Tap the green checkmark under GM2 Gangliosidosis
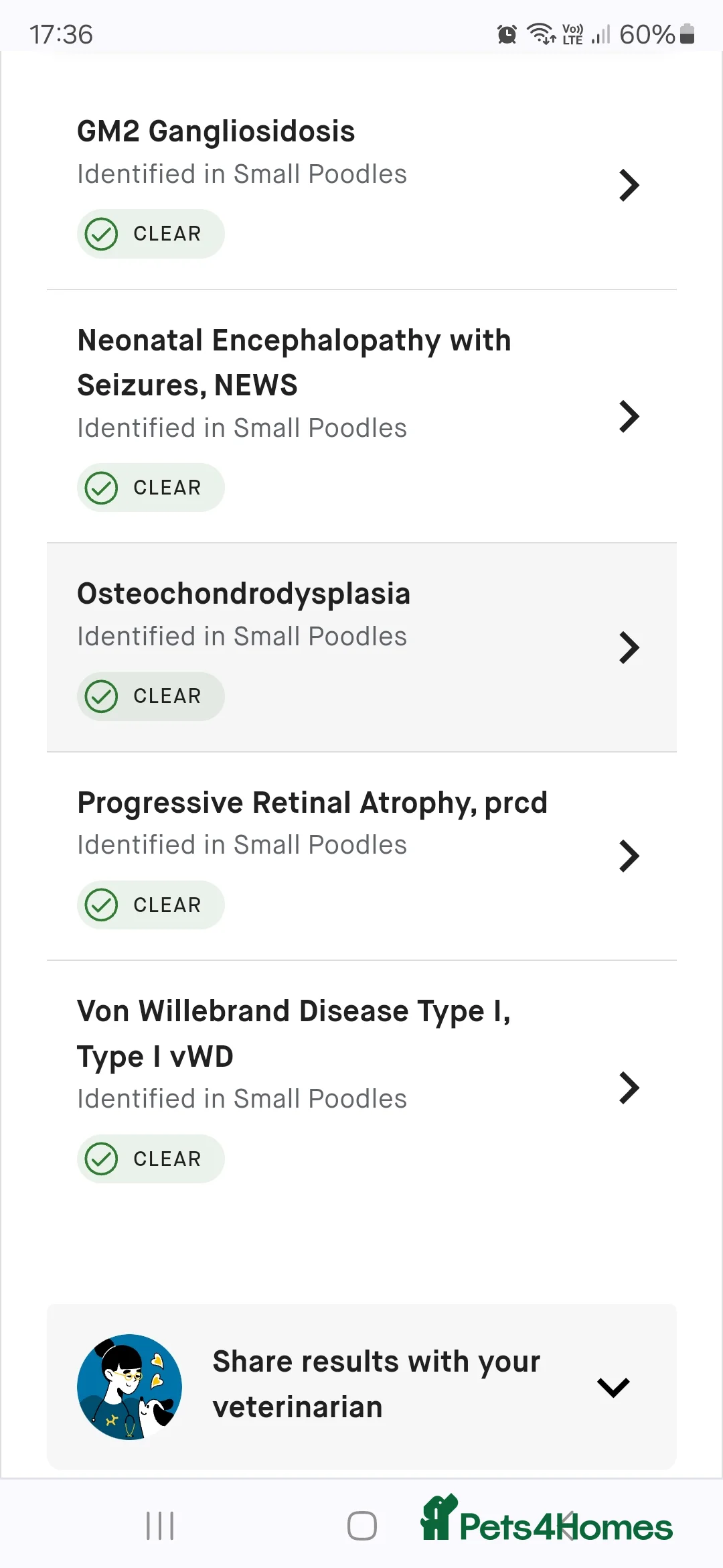The image size is (723, 1568). [x=102, y=234]
